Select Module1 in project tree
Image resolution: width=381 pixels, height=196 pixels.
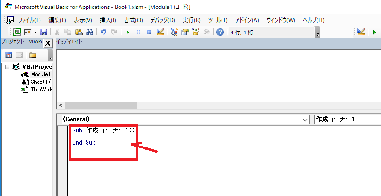point(40,74)
